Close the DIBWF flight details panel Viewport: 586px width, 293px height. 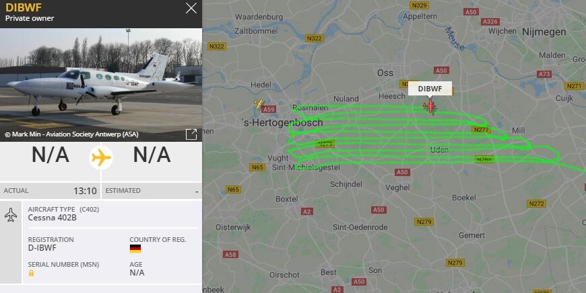click(x=191, y=8)
